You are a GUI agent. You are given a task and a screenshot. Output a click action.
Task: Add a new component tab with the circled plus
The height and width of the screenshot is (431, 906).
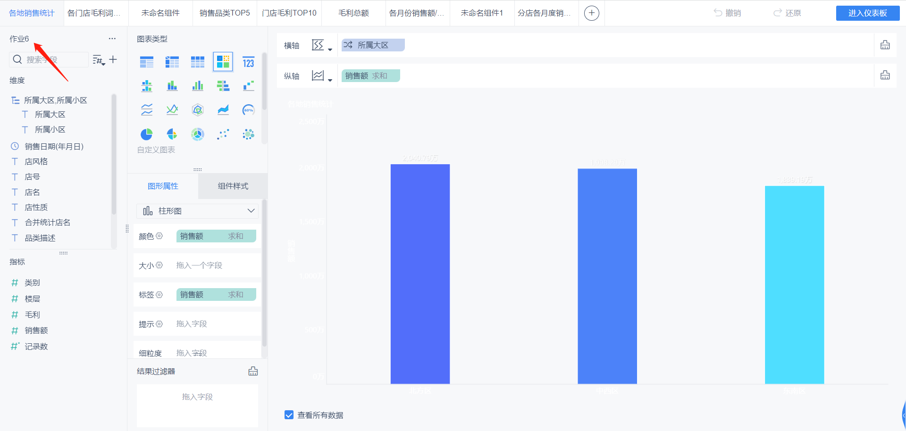point(592,13)
